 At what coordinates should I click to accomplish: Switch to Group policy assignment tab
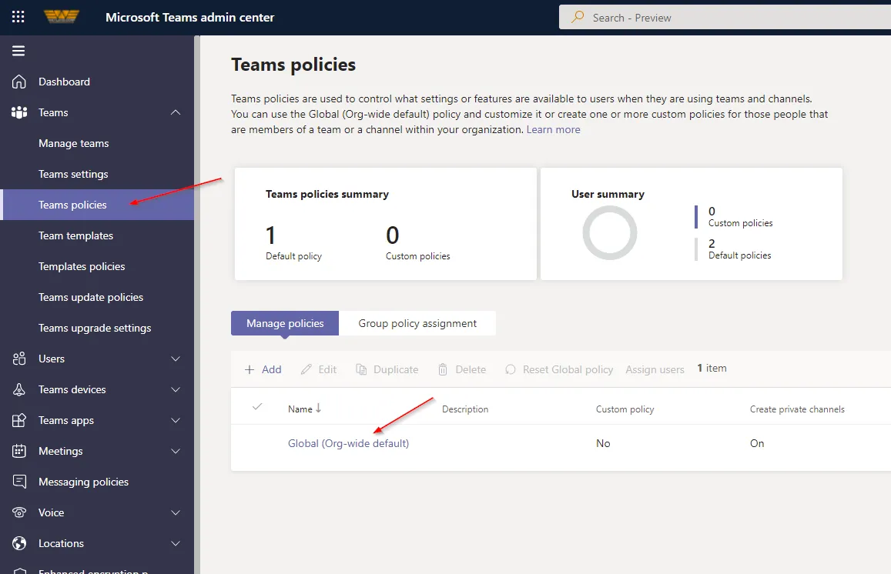click(x=417, y=323)
